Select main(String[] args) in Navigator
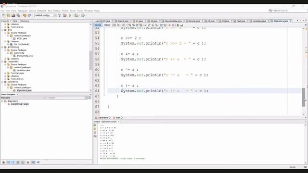The image size is (308, 173). click(x=19, y=104)
